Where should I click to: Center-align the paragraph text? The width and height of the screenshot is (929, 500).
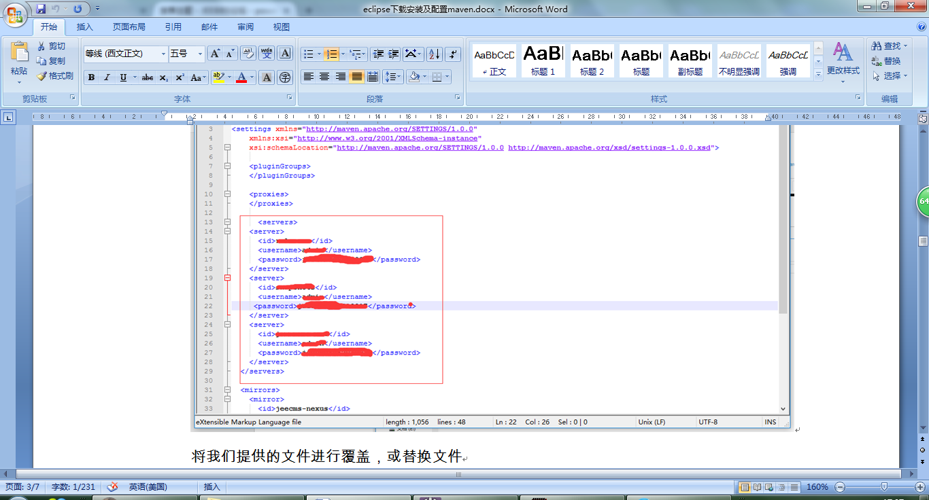[324, 77]
